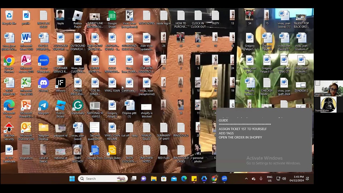Click the Trainer Brehn video thumbnail
The image size is (343, 193).
coord(329,105)
